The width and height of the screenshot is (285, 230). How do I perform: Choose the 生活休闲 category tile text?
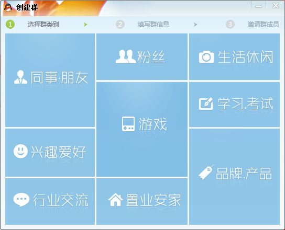246,57
